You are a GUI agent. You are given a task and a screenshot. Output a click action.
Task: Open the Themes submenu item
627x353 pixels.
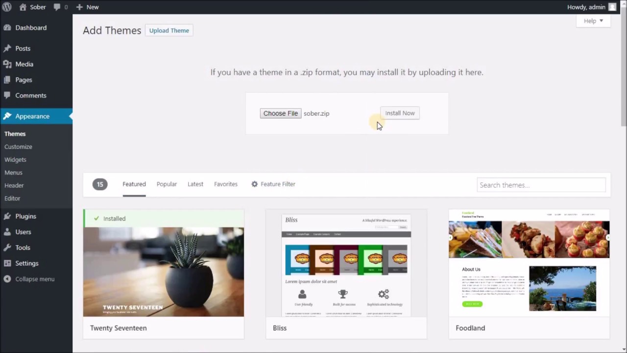click(x=15, y=134)
